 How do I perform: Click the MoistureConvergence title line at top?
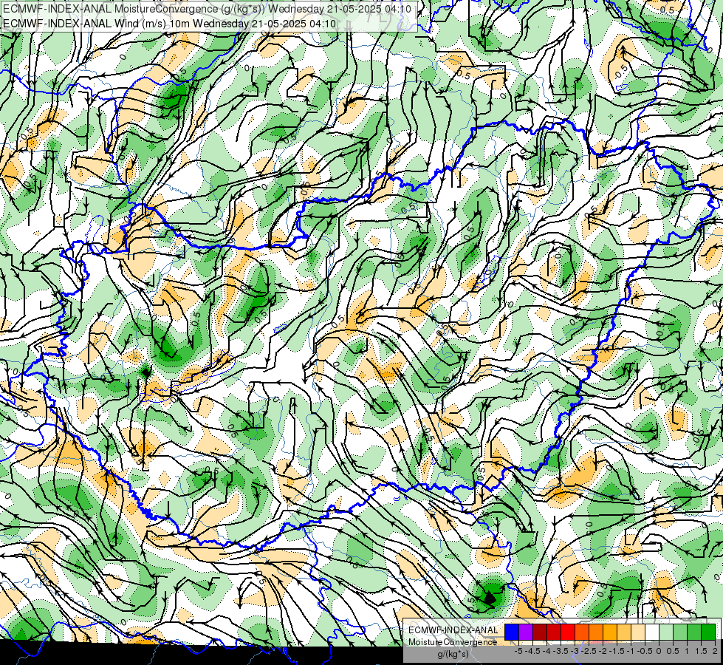pos(207,9)
